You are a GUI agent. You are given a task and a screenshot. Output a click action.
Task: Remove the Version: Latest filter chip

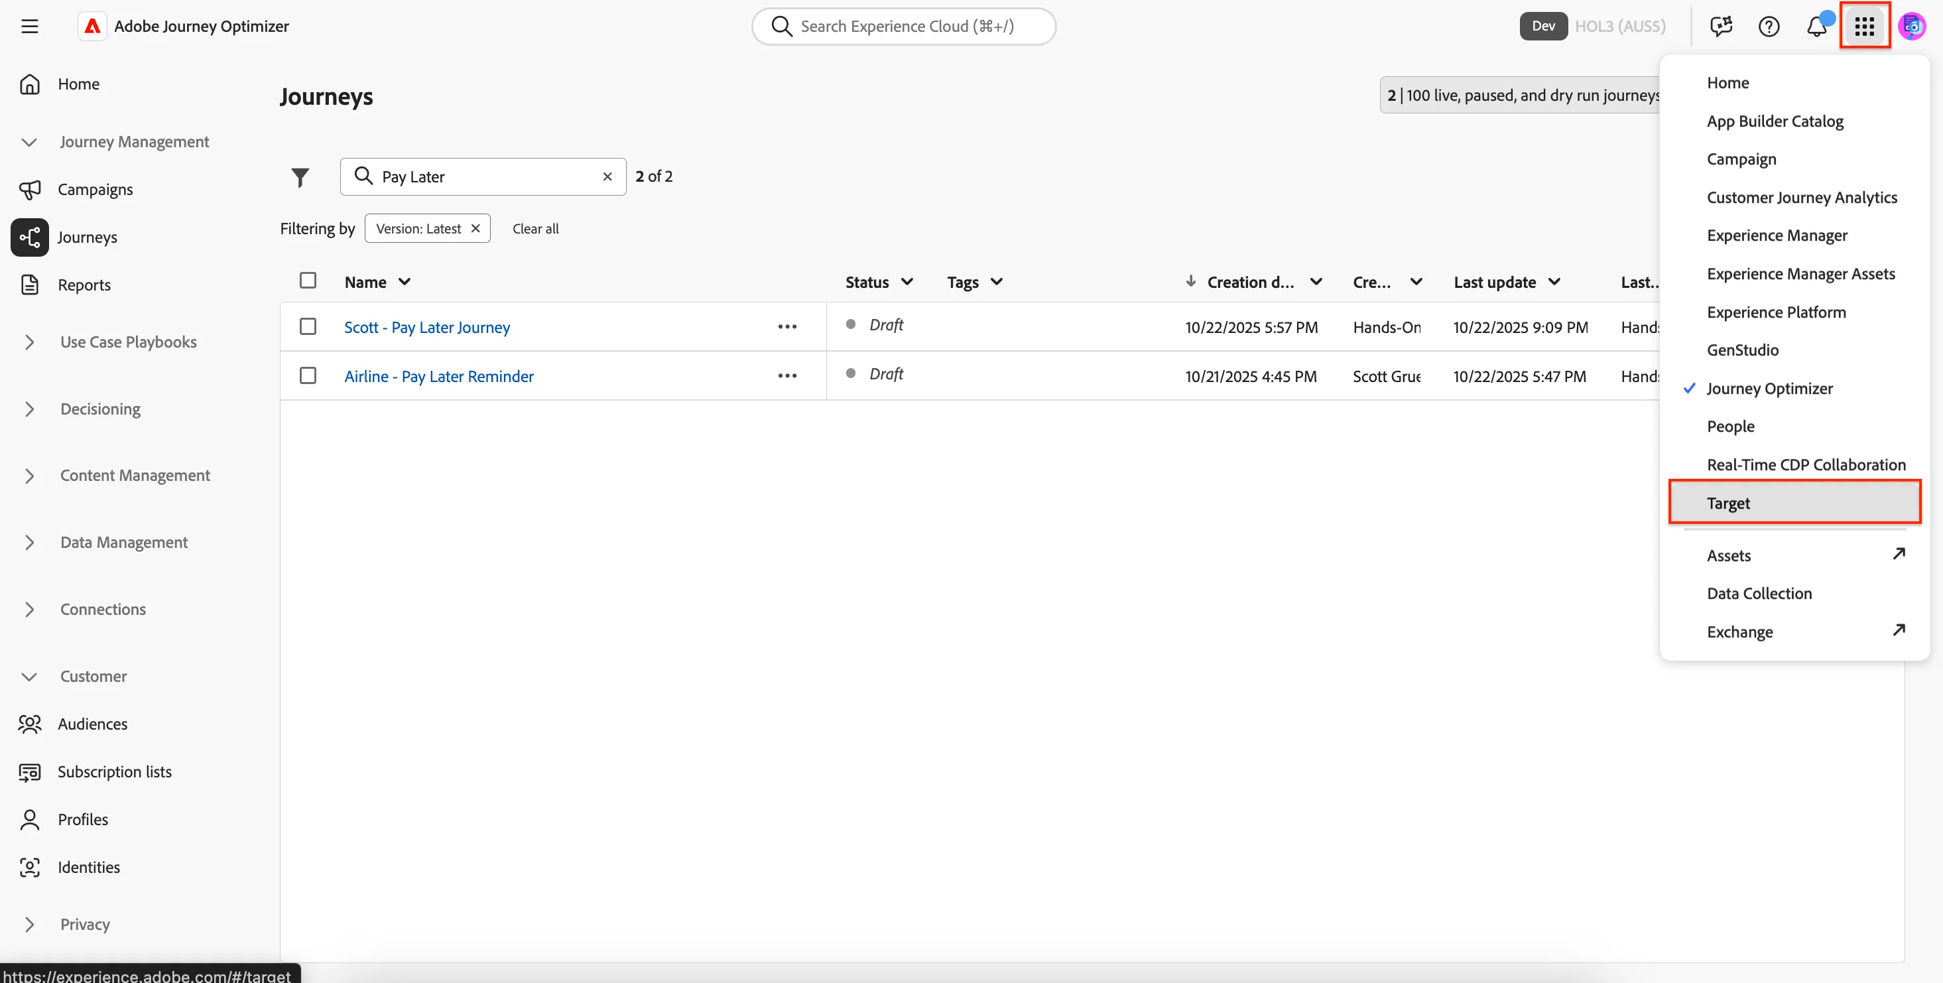(x=475, y=229)
